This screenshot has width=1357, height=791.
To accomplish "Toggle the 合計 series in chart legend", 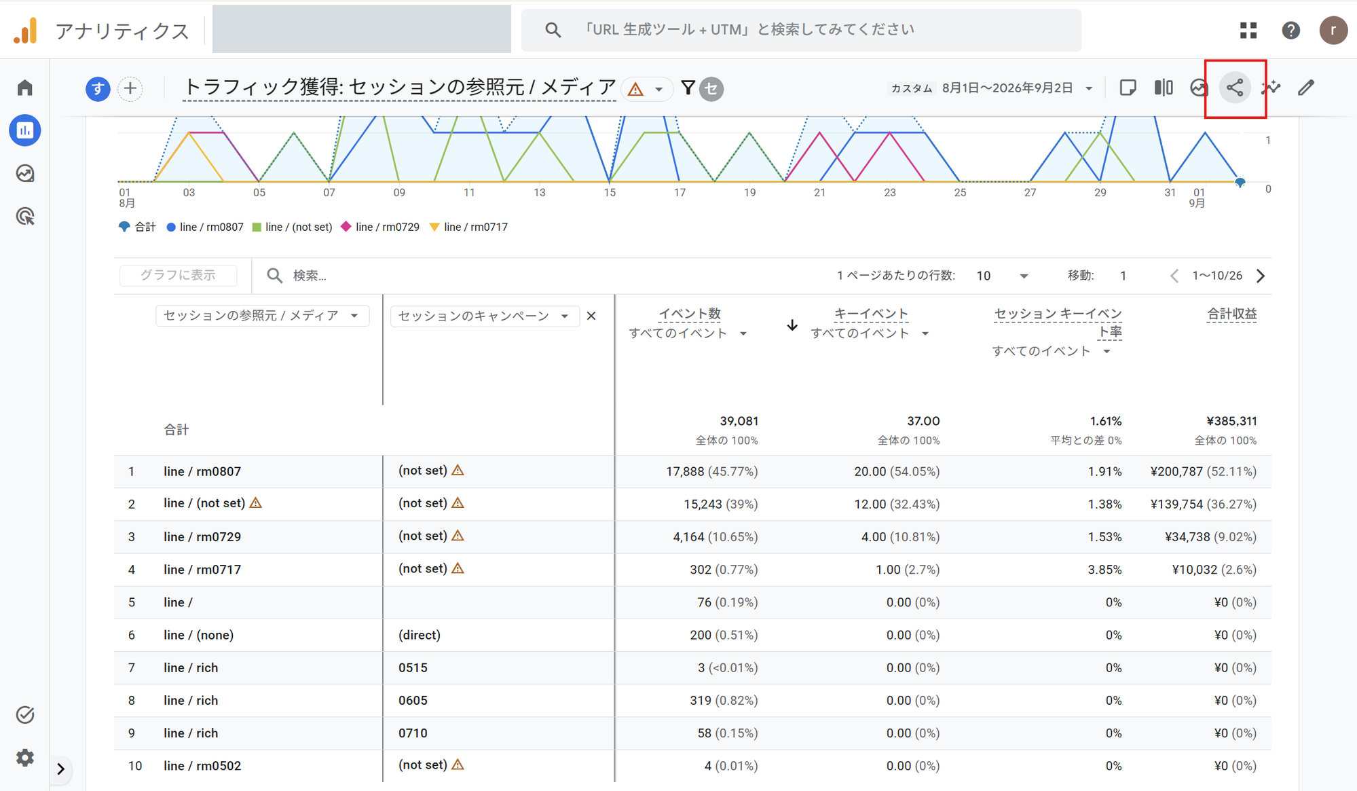I will pos(137,227).
